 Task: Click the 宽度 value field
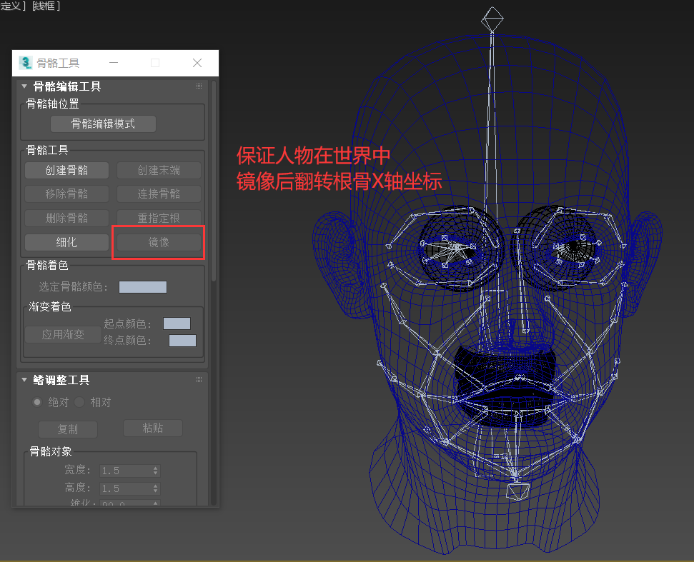[x=126, y=471]
